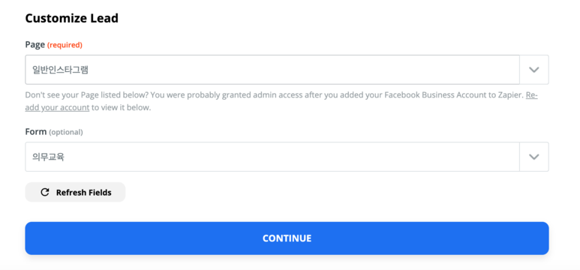Click the Form field label
580x270 pixels.
36,132
